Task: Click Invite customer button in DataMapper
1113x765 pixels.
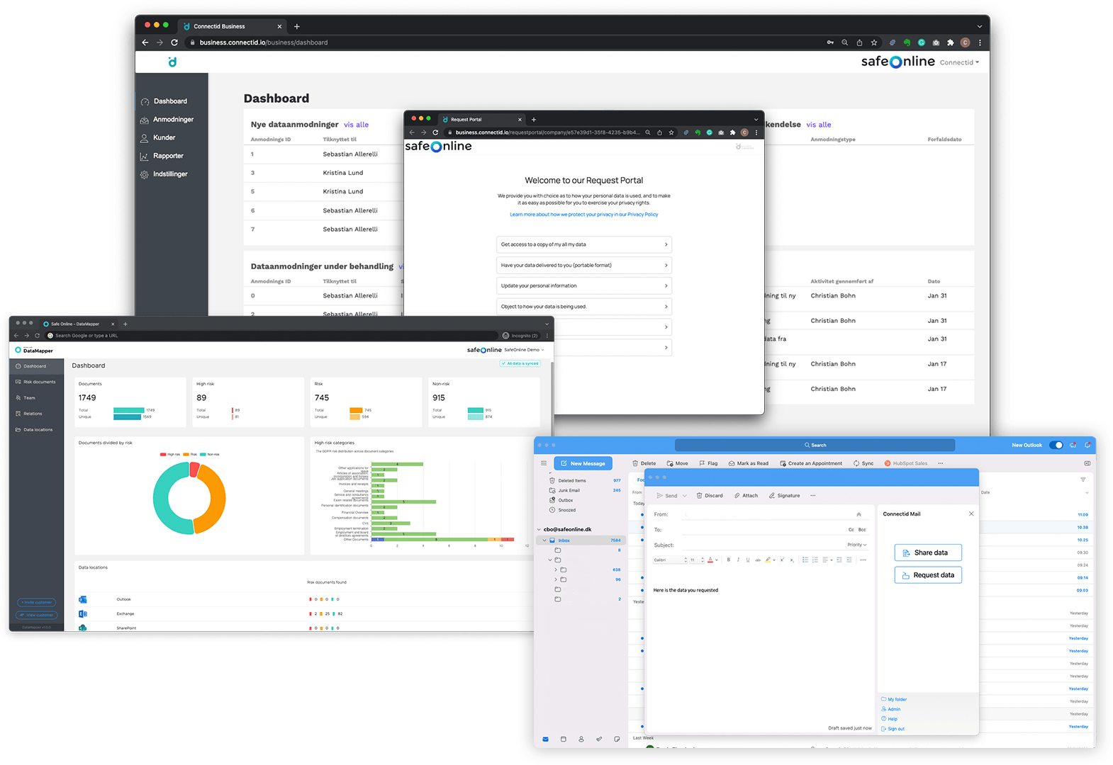Action: (x=36, y=602)
